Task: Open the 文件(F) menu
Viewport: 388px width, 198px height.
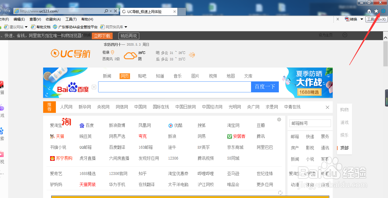Action: [x=4, y=19]
